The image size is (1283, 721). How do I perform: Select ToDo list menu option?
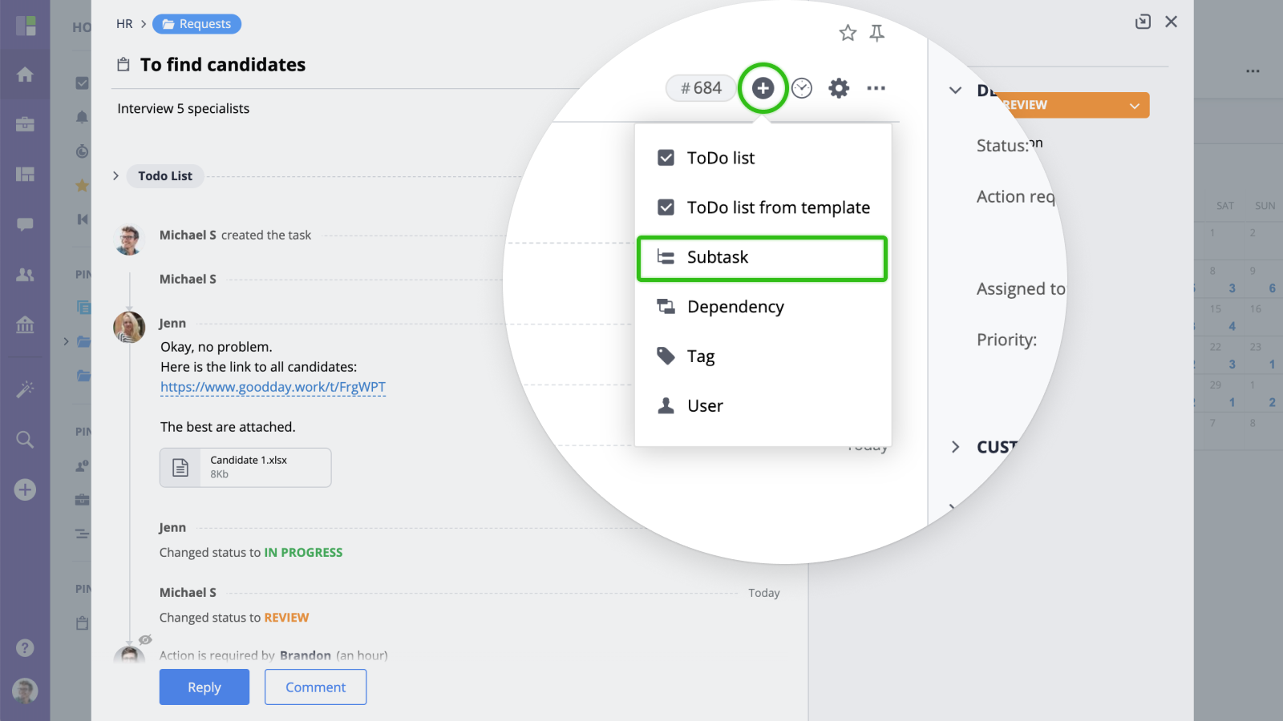click(720, 158)
